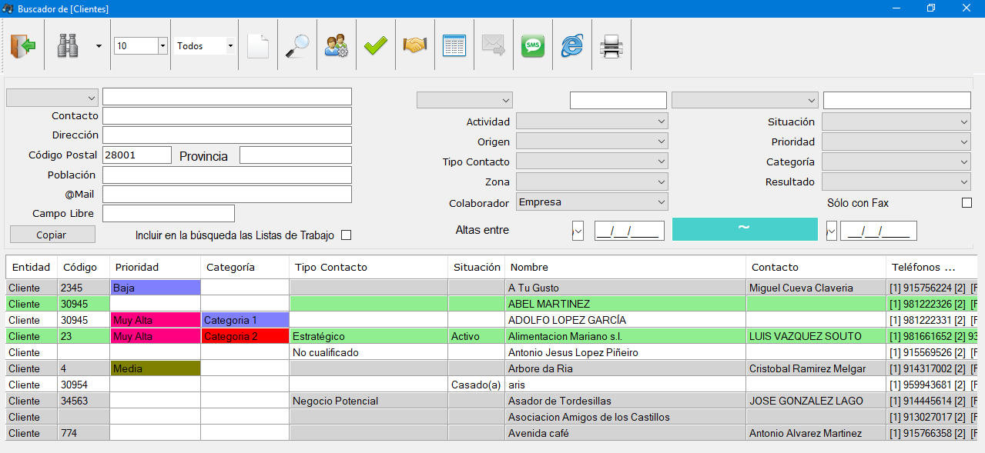Image resolution: width=985 pixels, height=453 pixels.
Task: Enable 'Incluir en la búsqueda las Listas de Trabajo'
Action: (x=346, y=235)
